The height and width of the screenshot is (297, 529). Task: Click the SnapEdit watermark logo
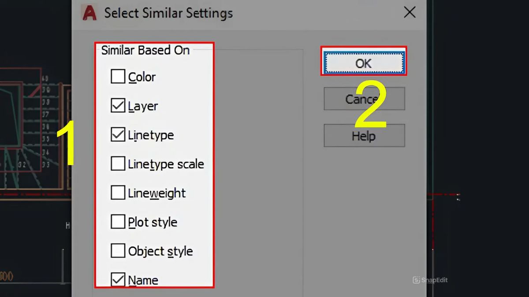[430, 280]
